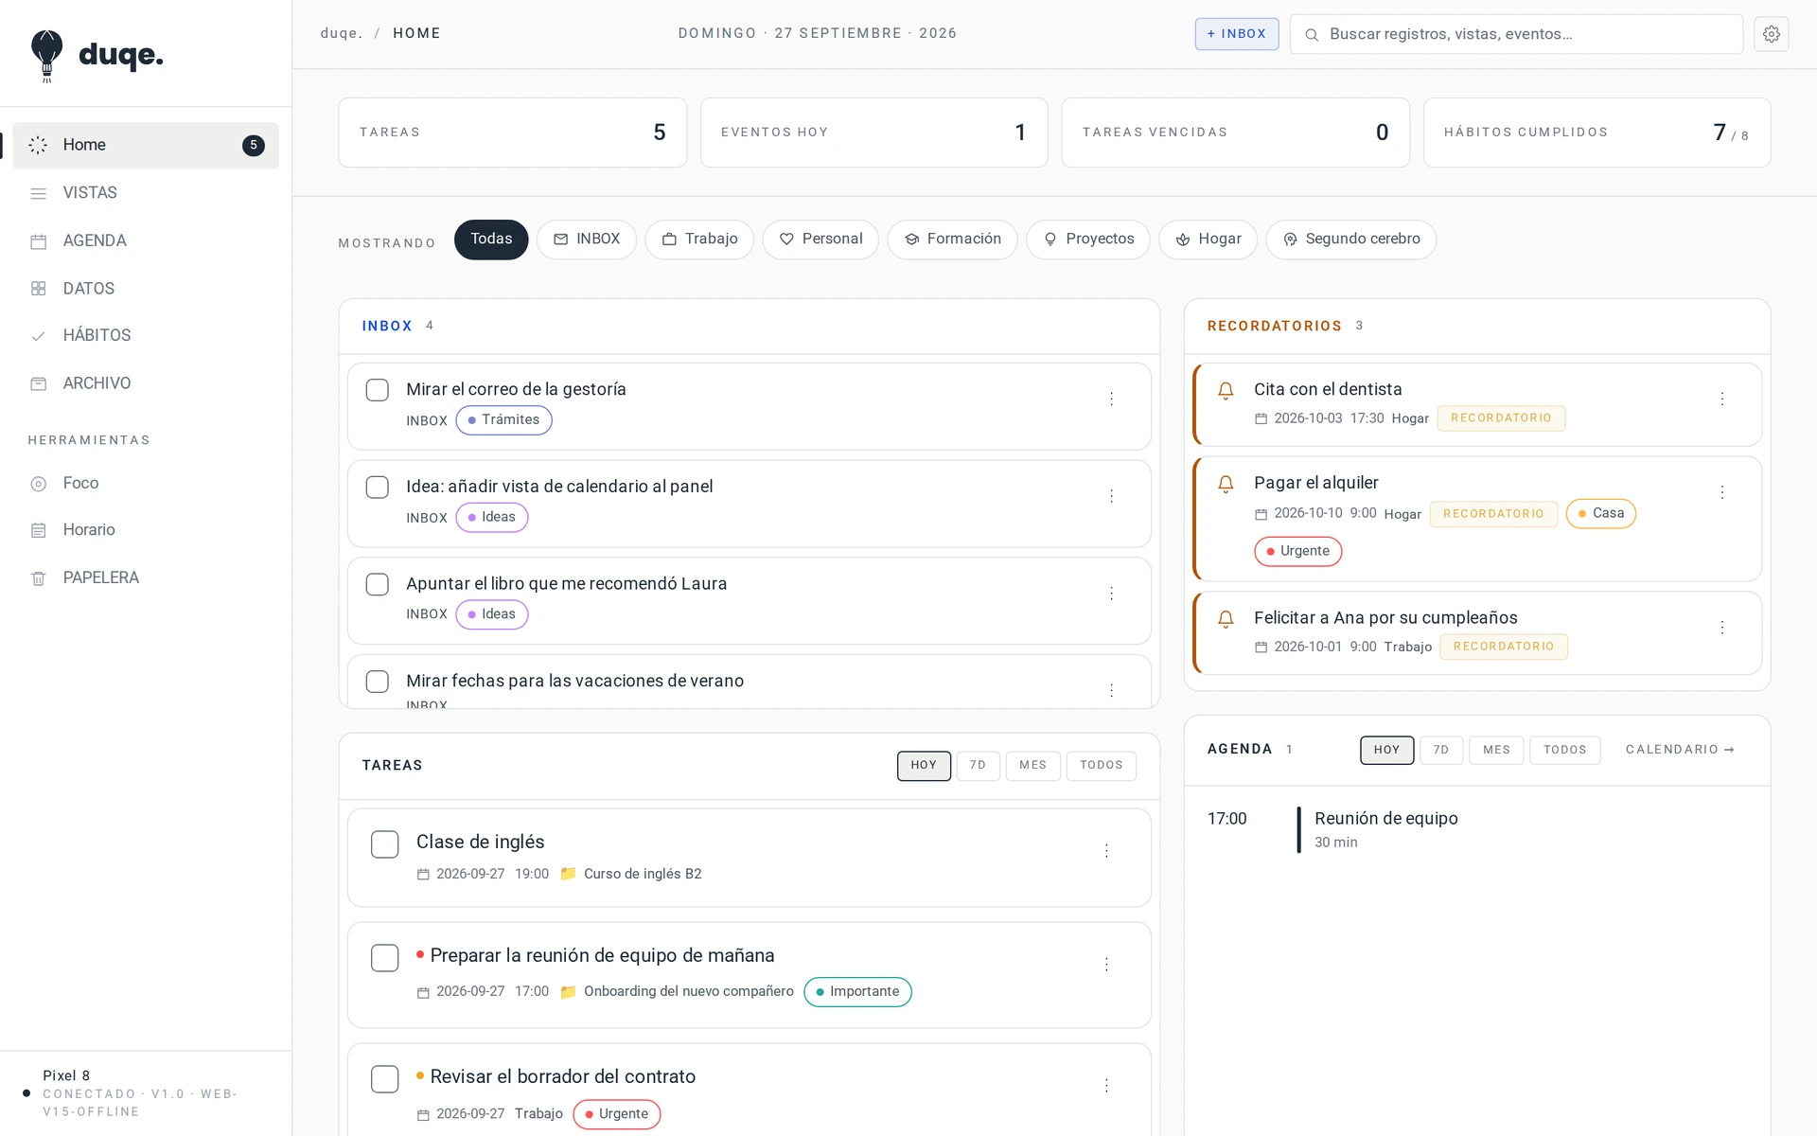Click the search records input field
Screen dimensions: 1817x1136
click(1516, 34)
